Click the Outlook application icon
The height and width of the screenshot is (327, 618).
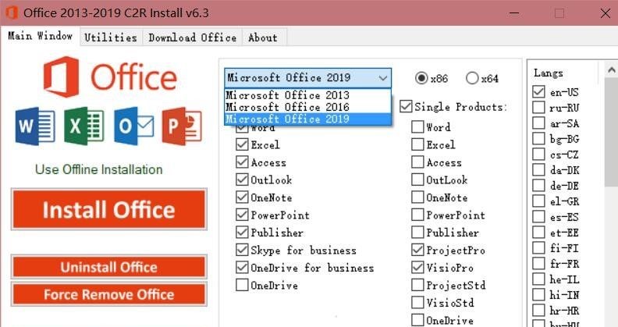(134, 126)
